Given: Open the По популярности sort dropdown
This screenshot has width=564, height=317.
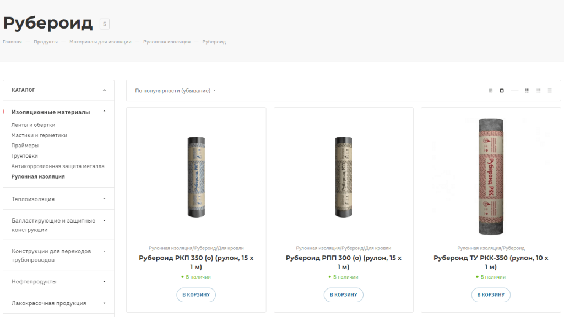Looking at the screenshot, I should [175, 91].
